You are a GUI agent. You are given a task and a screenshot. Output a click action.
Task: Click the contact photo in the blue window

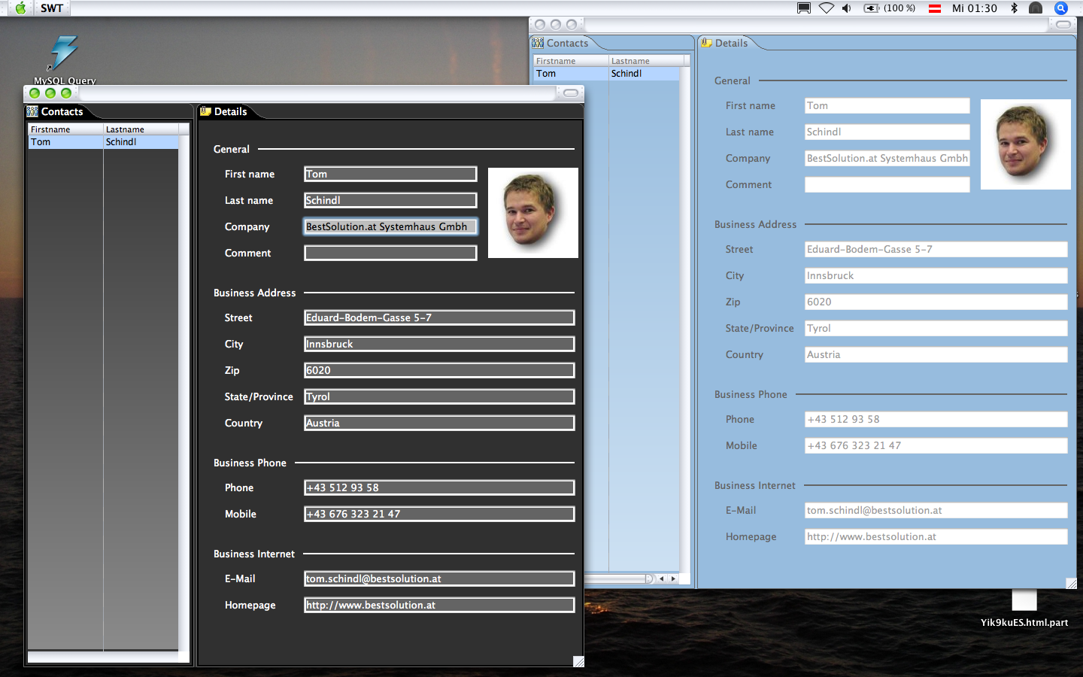coord(1026,144)
